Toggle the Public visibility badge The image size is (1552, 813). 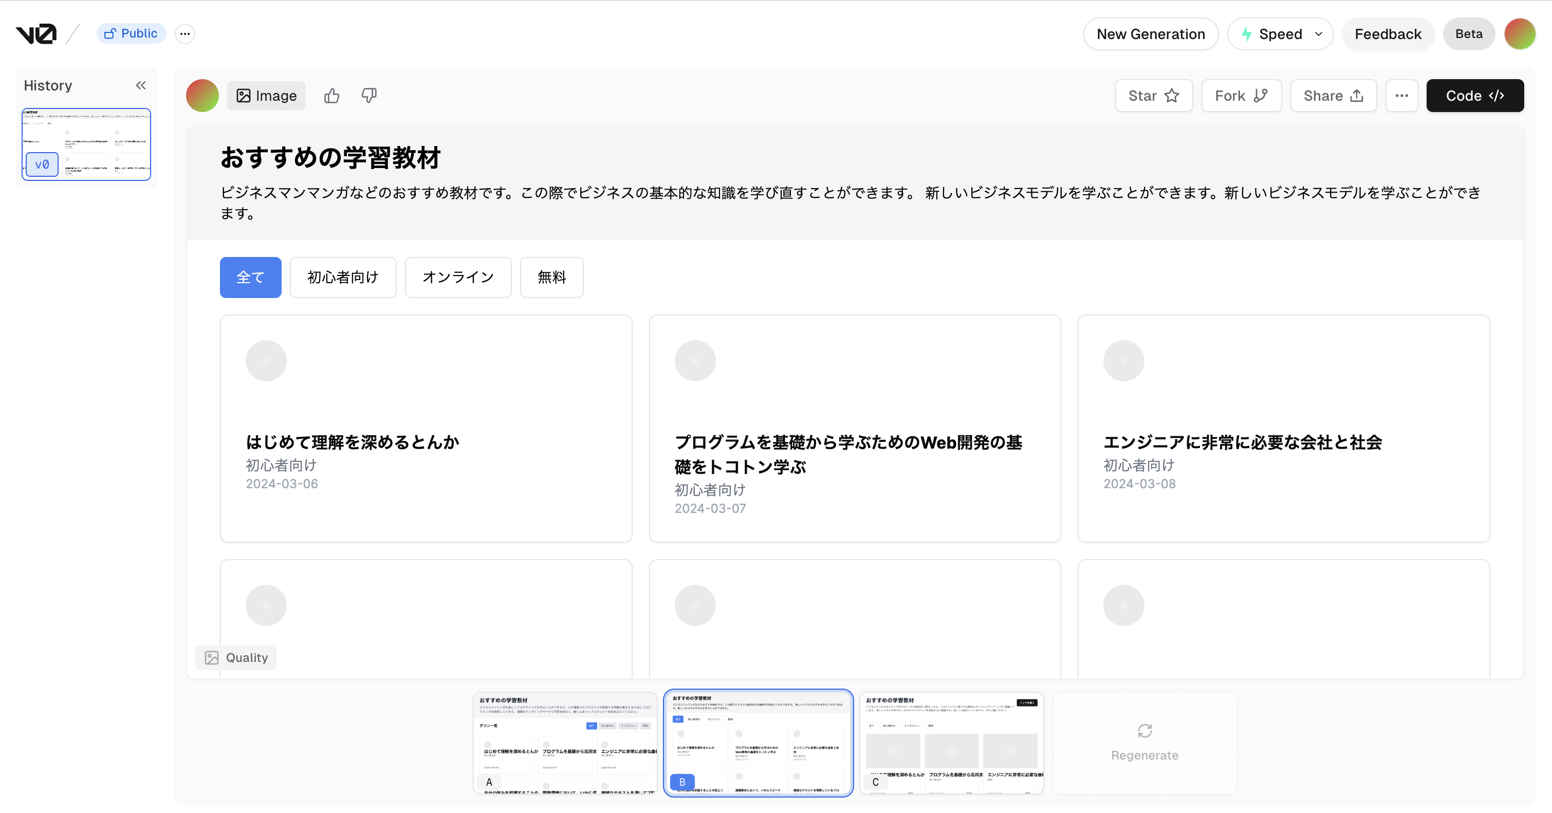[x=131, y=34]
